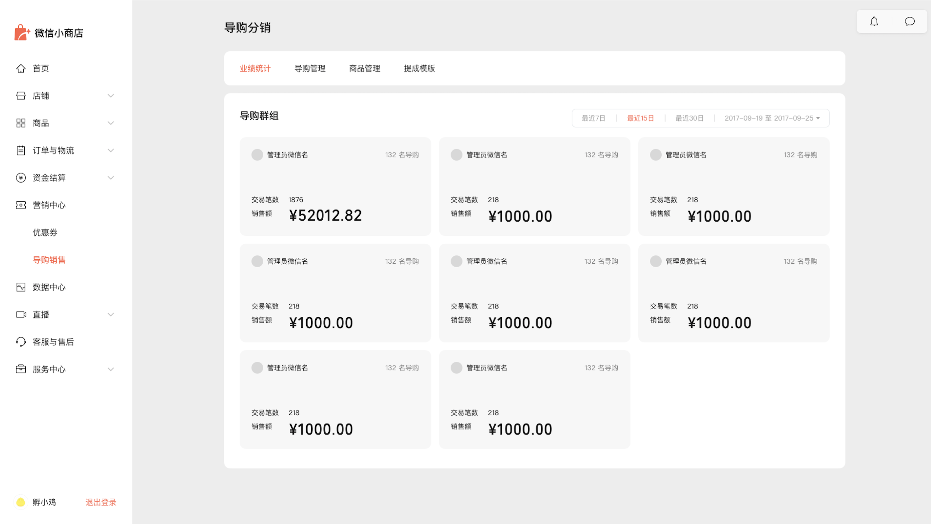Click the 退出登录 link
This screenshot has height=524, width=931.
point(101,502)
